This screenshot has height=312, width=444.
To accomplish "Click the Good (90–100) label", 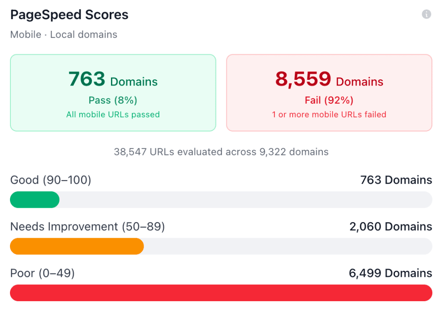I will (50, 180).
